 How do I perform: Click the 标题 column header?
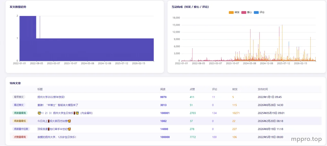click(x=40, y=89)
